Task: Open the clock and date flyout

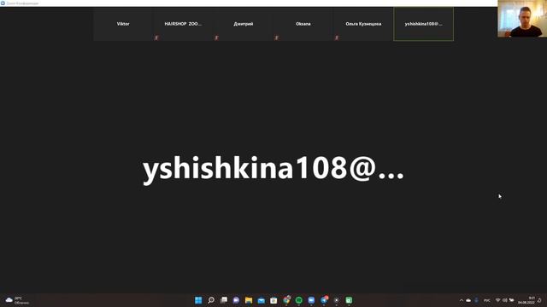Action: 526,300
